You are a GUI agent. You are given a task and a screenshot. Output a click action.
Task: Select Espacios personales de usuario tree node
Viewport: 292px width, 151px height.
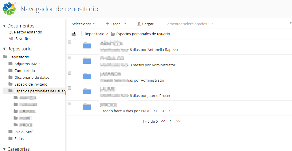tap(40, 91)
